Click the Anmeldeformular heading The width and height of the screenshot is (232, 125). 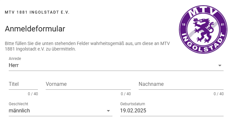(35, 29)
